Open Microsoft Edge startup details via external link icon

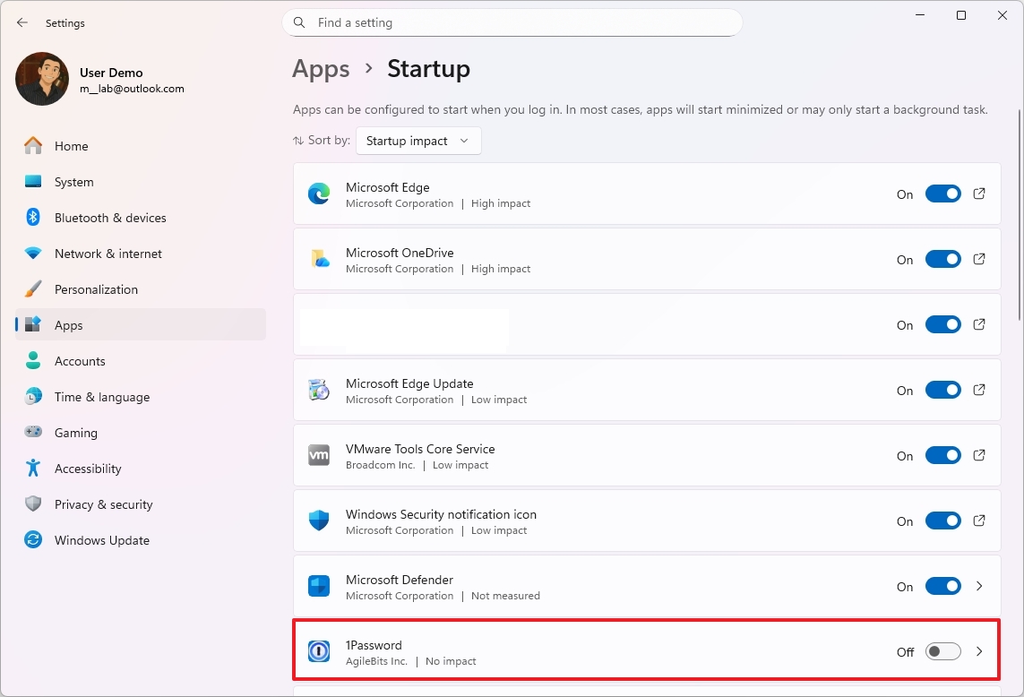(978, 194)
